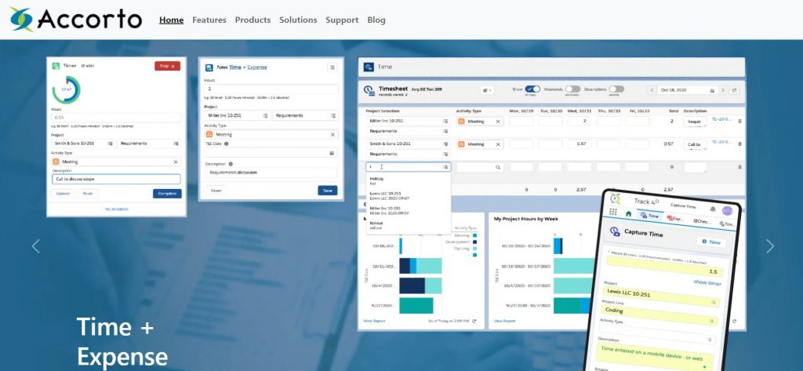Open the Blog menu item

376,20
